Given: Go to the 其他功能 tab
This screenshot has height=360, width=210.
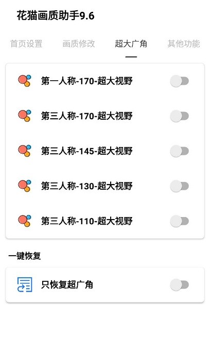Looking at the screenshot, I should (184, 44).
